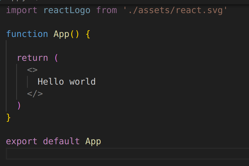Screen dimensions: 249x166
Task: Click the function keyword
Action: (x=27, y=34)
